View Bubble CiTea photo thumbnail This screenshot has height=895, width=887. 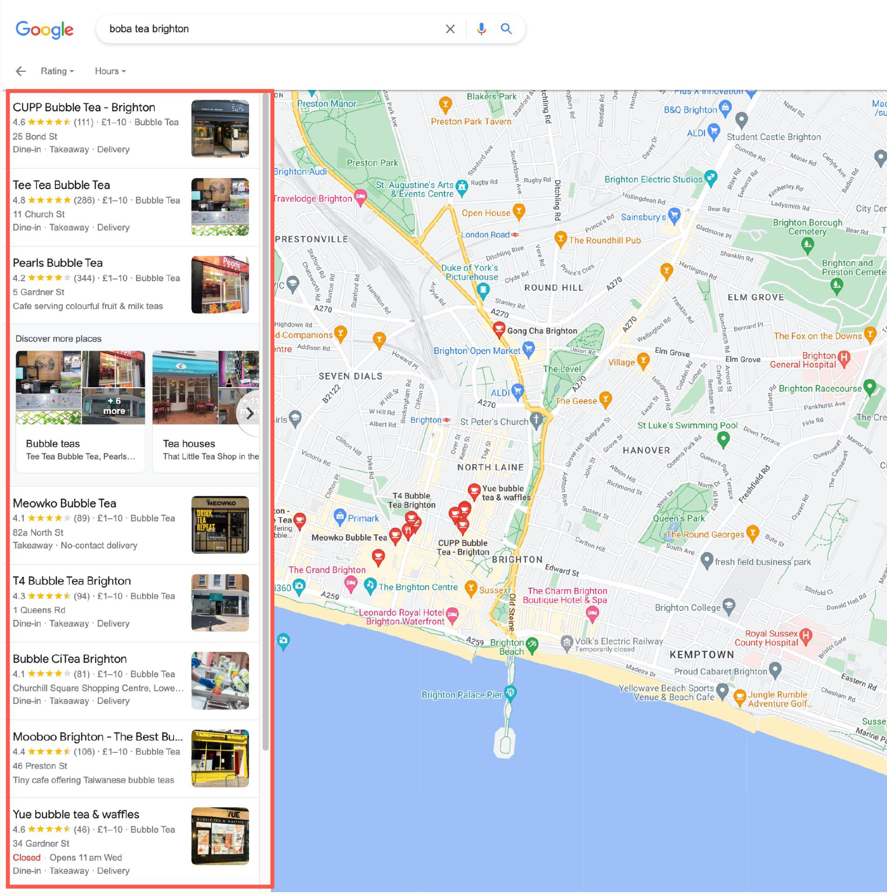pyautogui.click(x=220, y=680)
